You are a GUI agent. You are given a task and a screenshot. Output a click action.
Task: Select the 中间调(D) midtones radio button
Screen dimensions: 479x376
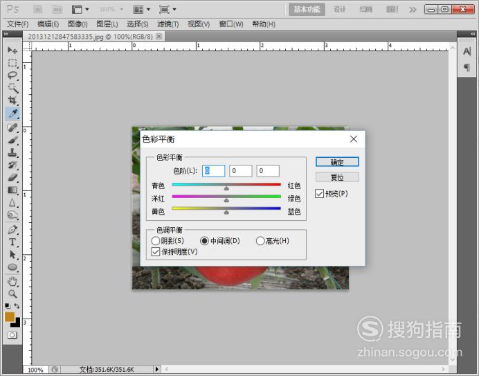coord(204,241)
